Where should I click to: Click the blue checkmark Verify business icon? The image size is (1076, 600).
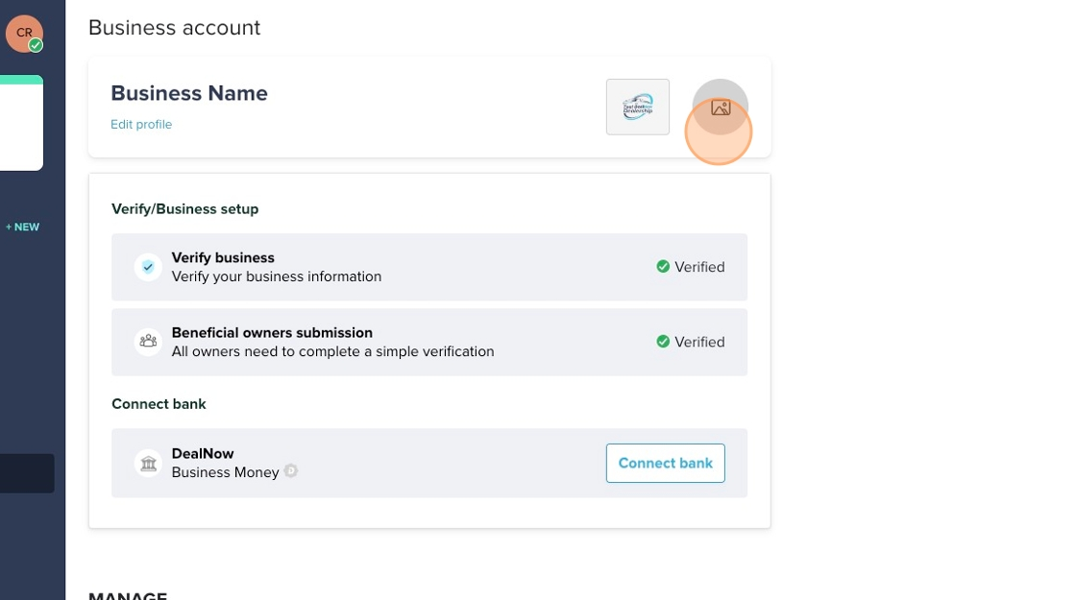click(148, 267)
